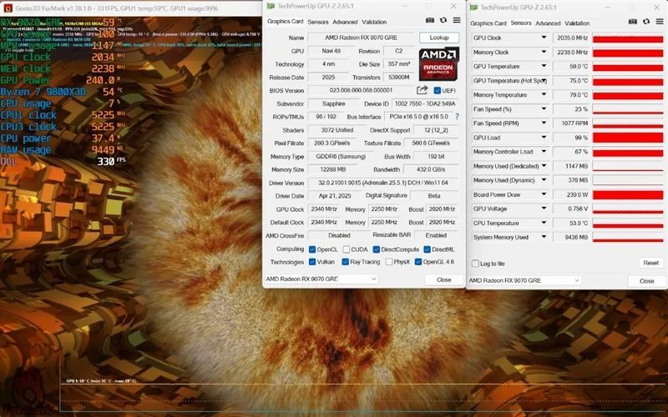Click the Reset button in Sensors window
The image size is (668, 417).
650,263
